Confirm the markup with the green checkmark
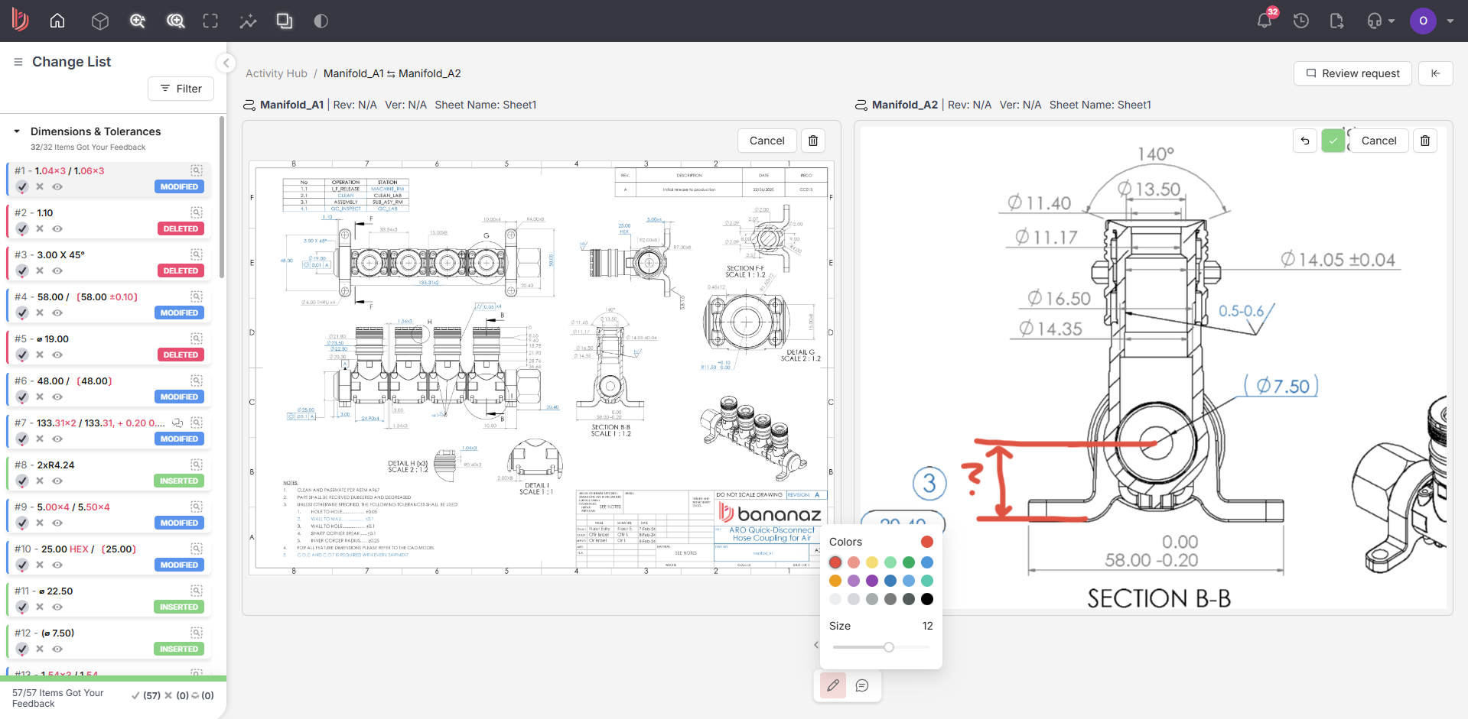 [1333, 141]
